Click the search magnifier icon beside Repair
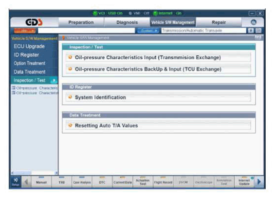This screenshot has width=276, height=197. click(x=253, y=22)
